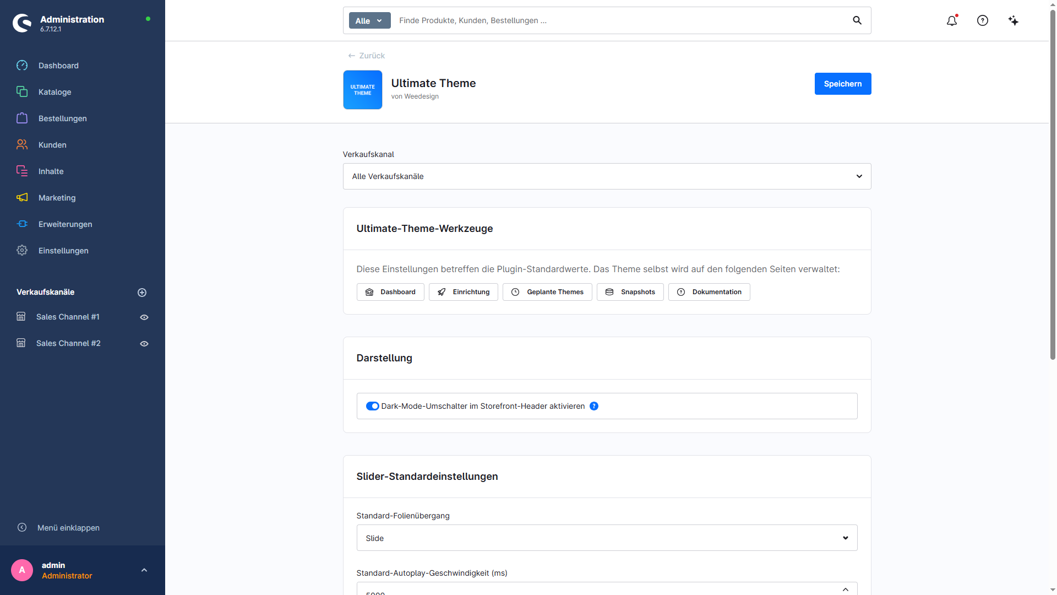Click the Shopware logo icon
This screenshot has height=595, width=1057.
pyautogui.click(x=22, y=23)
